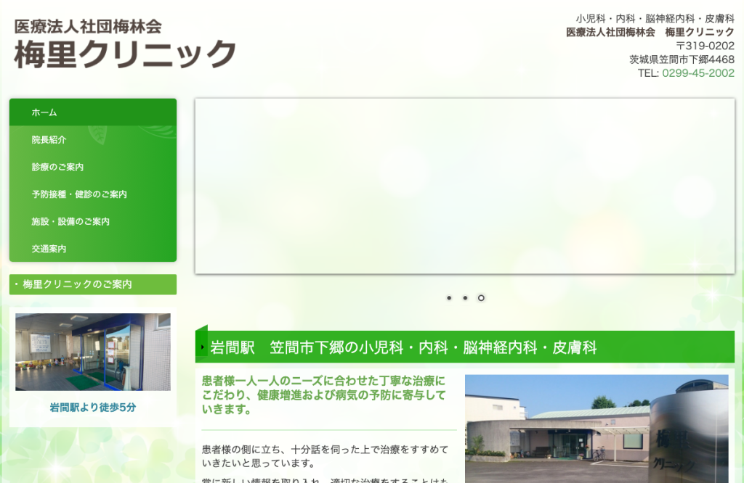Screen dimensions: 744x483
Task: Click the address text 茨城県笠間市下郷4468
Action: tap(682, 59)
